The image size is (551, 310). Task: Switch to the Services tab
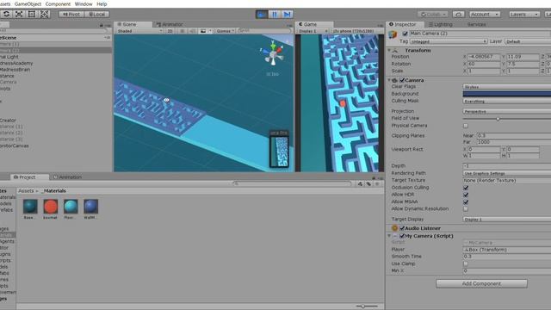[476, 24]
